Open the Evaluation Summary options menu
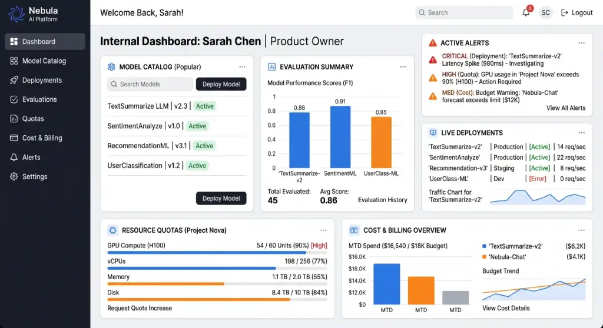This screenshot has width=603, height=328. (x=403, y=67)
